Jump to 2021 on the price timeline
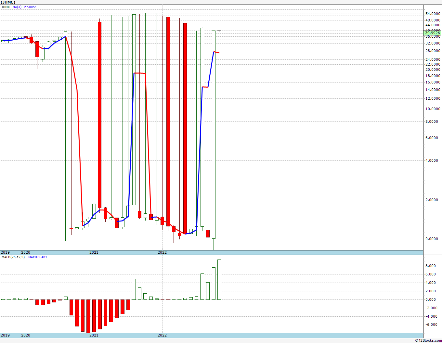 click(94, 252)
